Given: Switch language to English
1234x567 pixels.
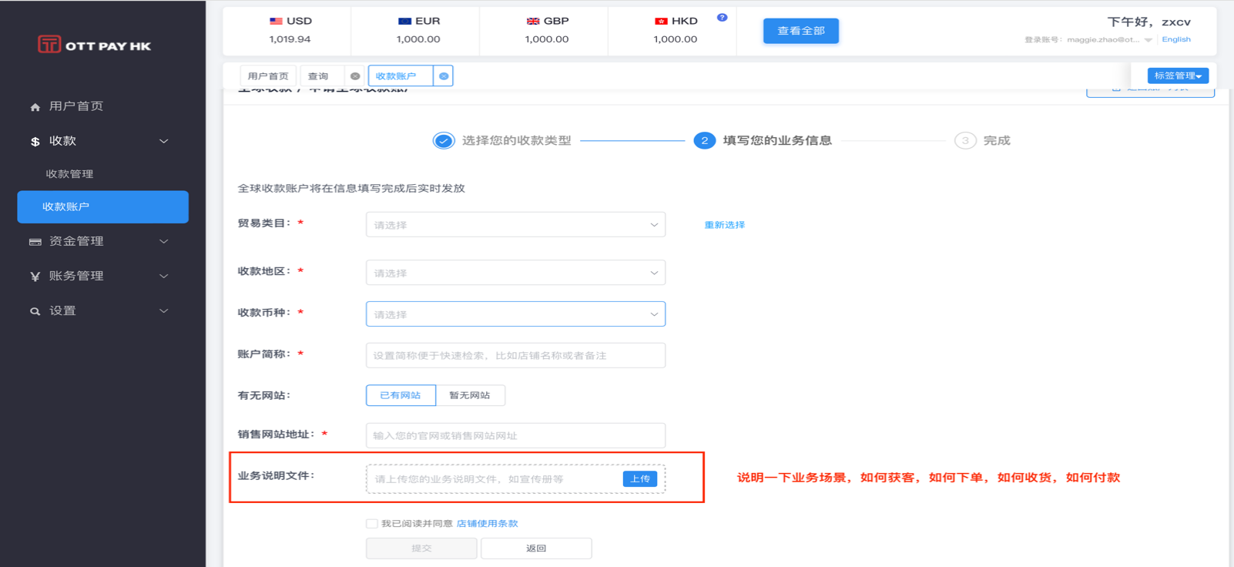Looking at the screenshot, I should pyautogui.click(x=1176, y=39).
